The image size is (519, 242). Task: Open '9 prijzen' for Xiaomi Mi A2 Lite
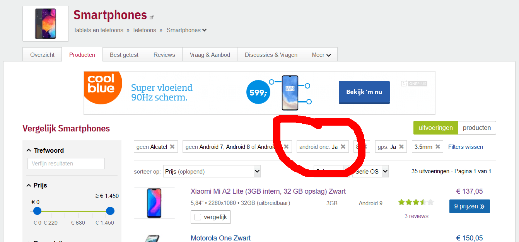click(469, 206)
